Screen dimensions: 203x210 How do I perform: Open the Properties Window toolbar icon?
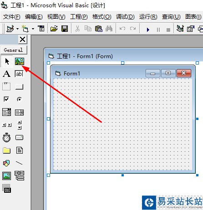click(191, 29)
